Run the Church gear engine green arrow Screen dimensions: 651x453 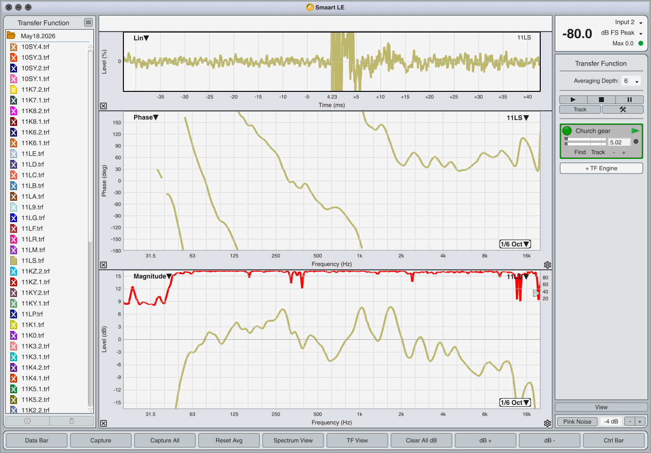635,131
